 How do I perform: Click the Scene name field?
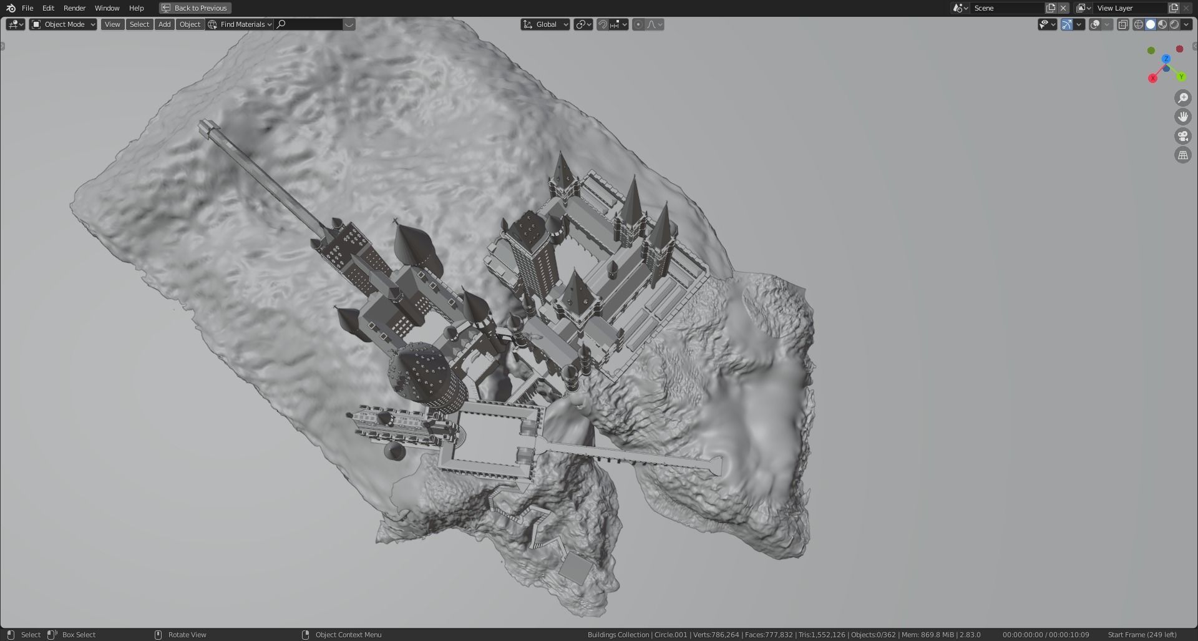pos(1007,8)
